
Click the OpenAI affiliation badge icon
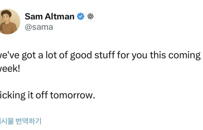point(91,17)
